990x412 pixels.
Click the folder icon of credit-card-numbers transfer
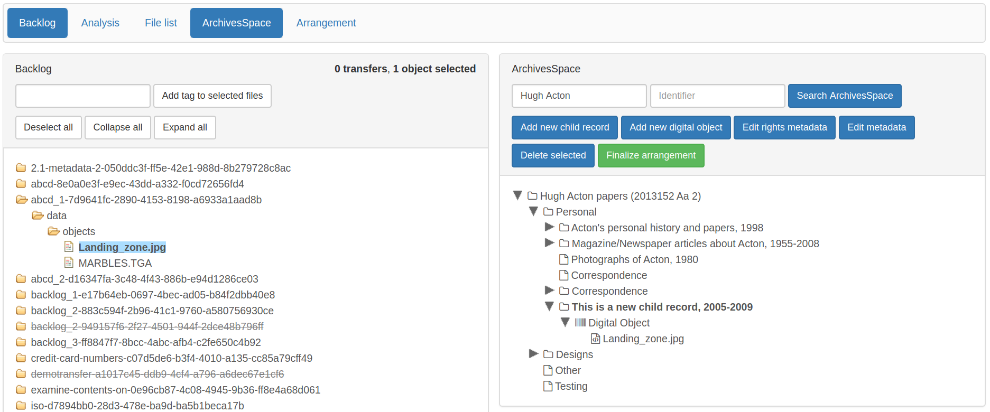[21, 358]
